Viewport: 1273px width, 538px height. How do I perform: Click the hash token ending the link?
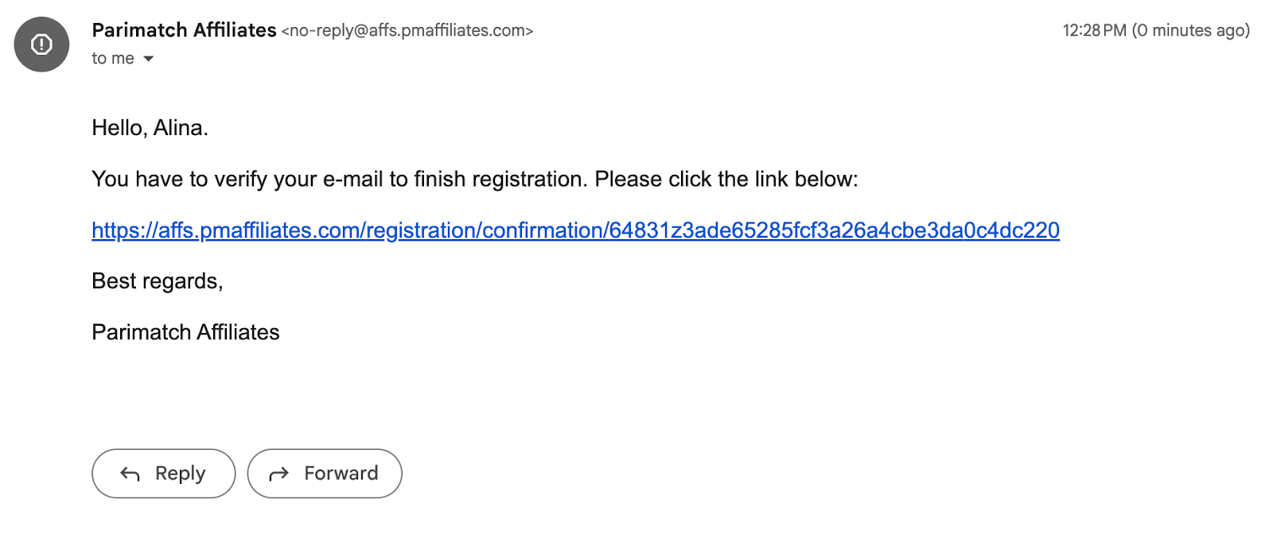tap(835, 230)
